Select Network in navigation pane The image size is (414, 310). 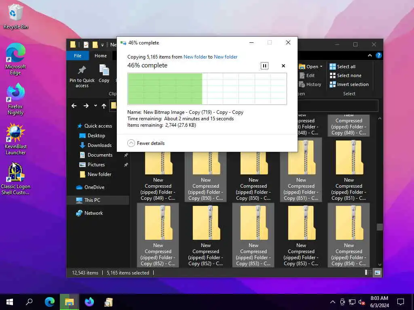[89, 213]
